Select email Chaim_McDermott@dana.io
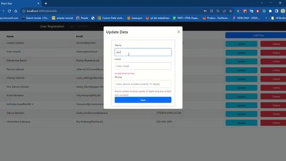This screenshot has width=286, height=161. [92, 113]
